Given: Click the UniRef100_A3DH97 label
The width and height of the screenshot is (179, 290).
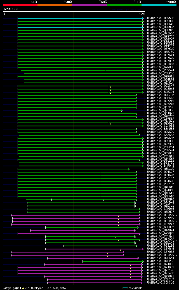Looking at the screenshot, I should (x=161, y=212).
